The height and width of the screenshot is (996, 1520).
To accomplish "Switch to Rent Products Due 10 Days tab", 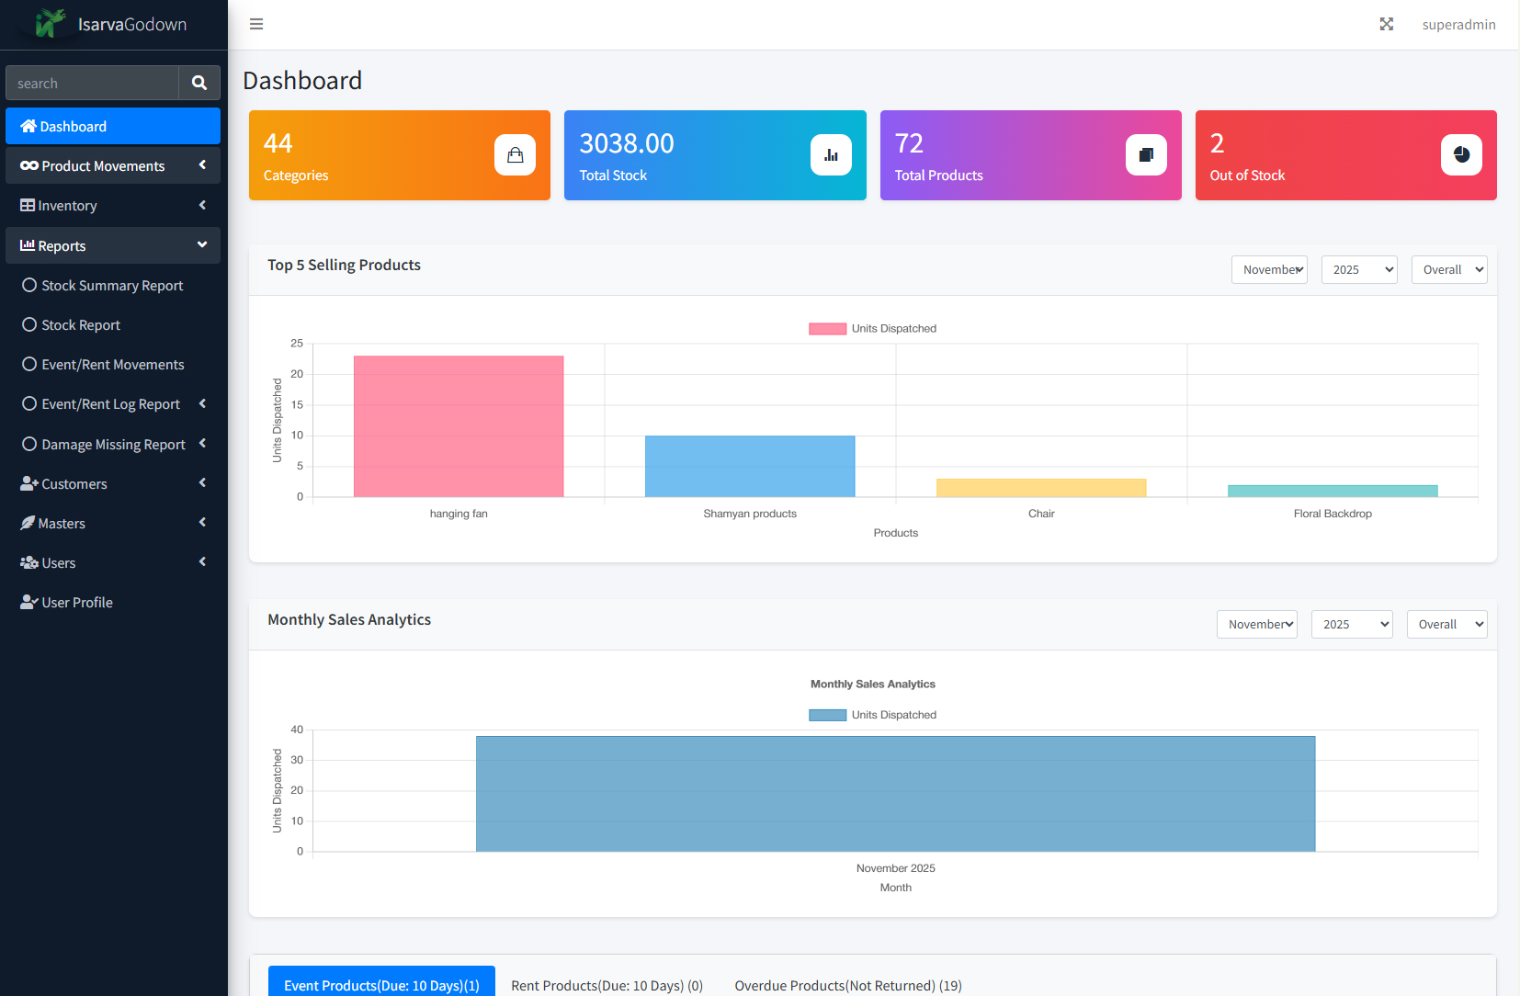I will coord(607,985).
